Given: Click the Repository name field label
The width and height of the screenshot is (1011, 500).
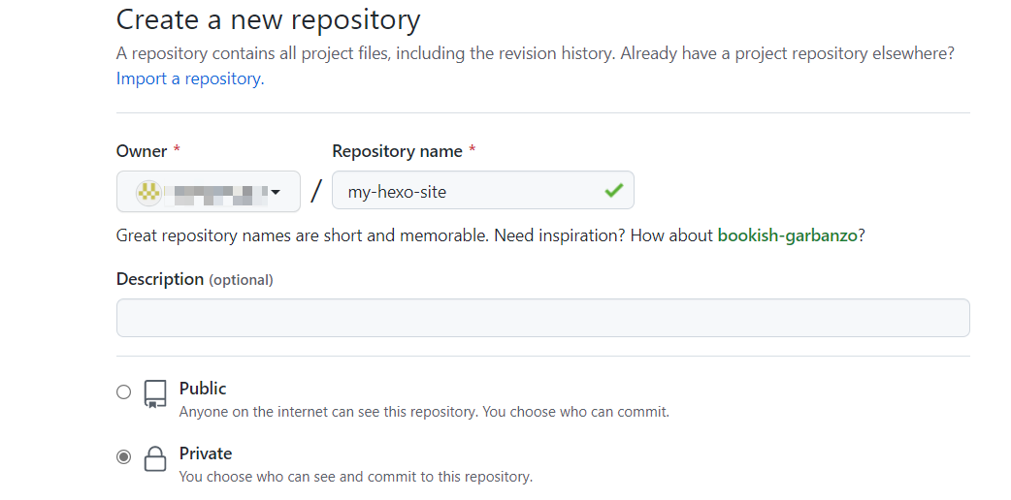Looking at the screenshot, I should [397, 151].
